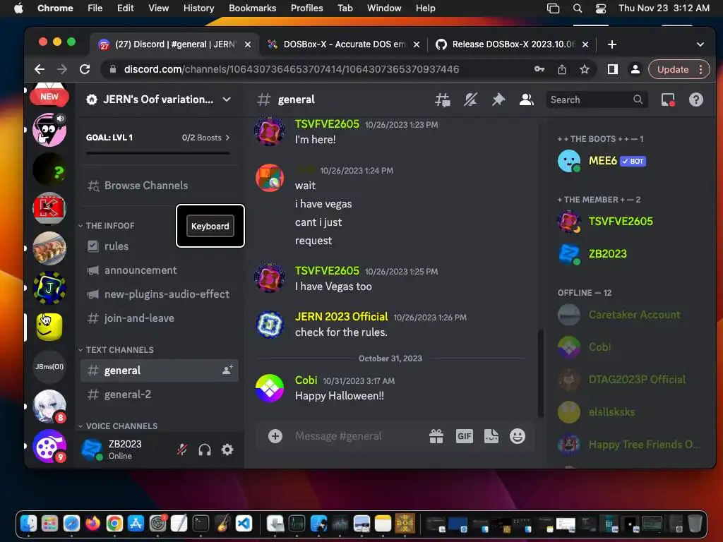
Task: Open the sticker picker icon
Action: [491, 436]
